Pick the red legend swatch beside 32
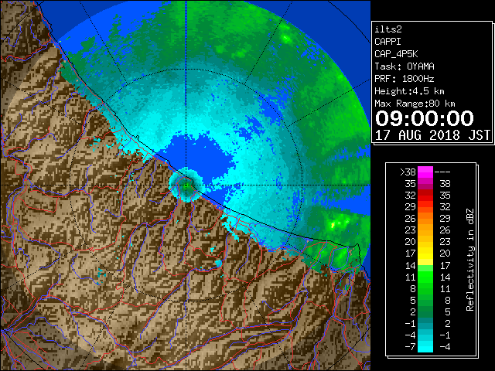This screenshot has width=495, height=371. (425, 196)
